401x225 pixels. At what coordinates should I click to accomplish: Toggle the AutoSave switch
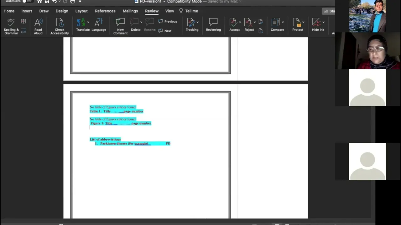tap(27, 1)
